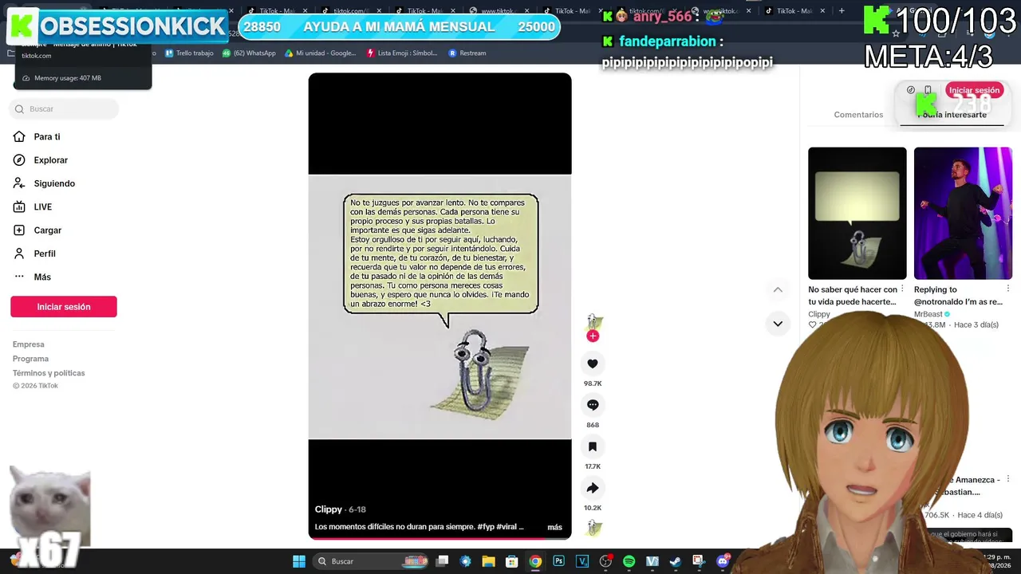This screenshot has width=1021, height=574.
Task: Click the red sidebar Iniciar sesión button
Action: point(64,307)
